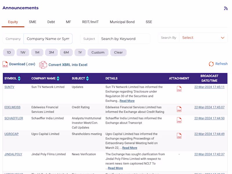Click Read More in Ugro Capital details
232x174 pixels.
[130, 148]
